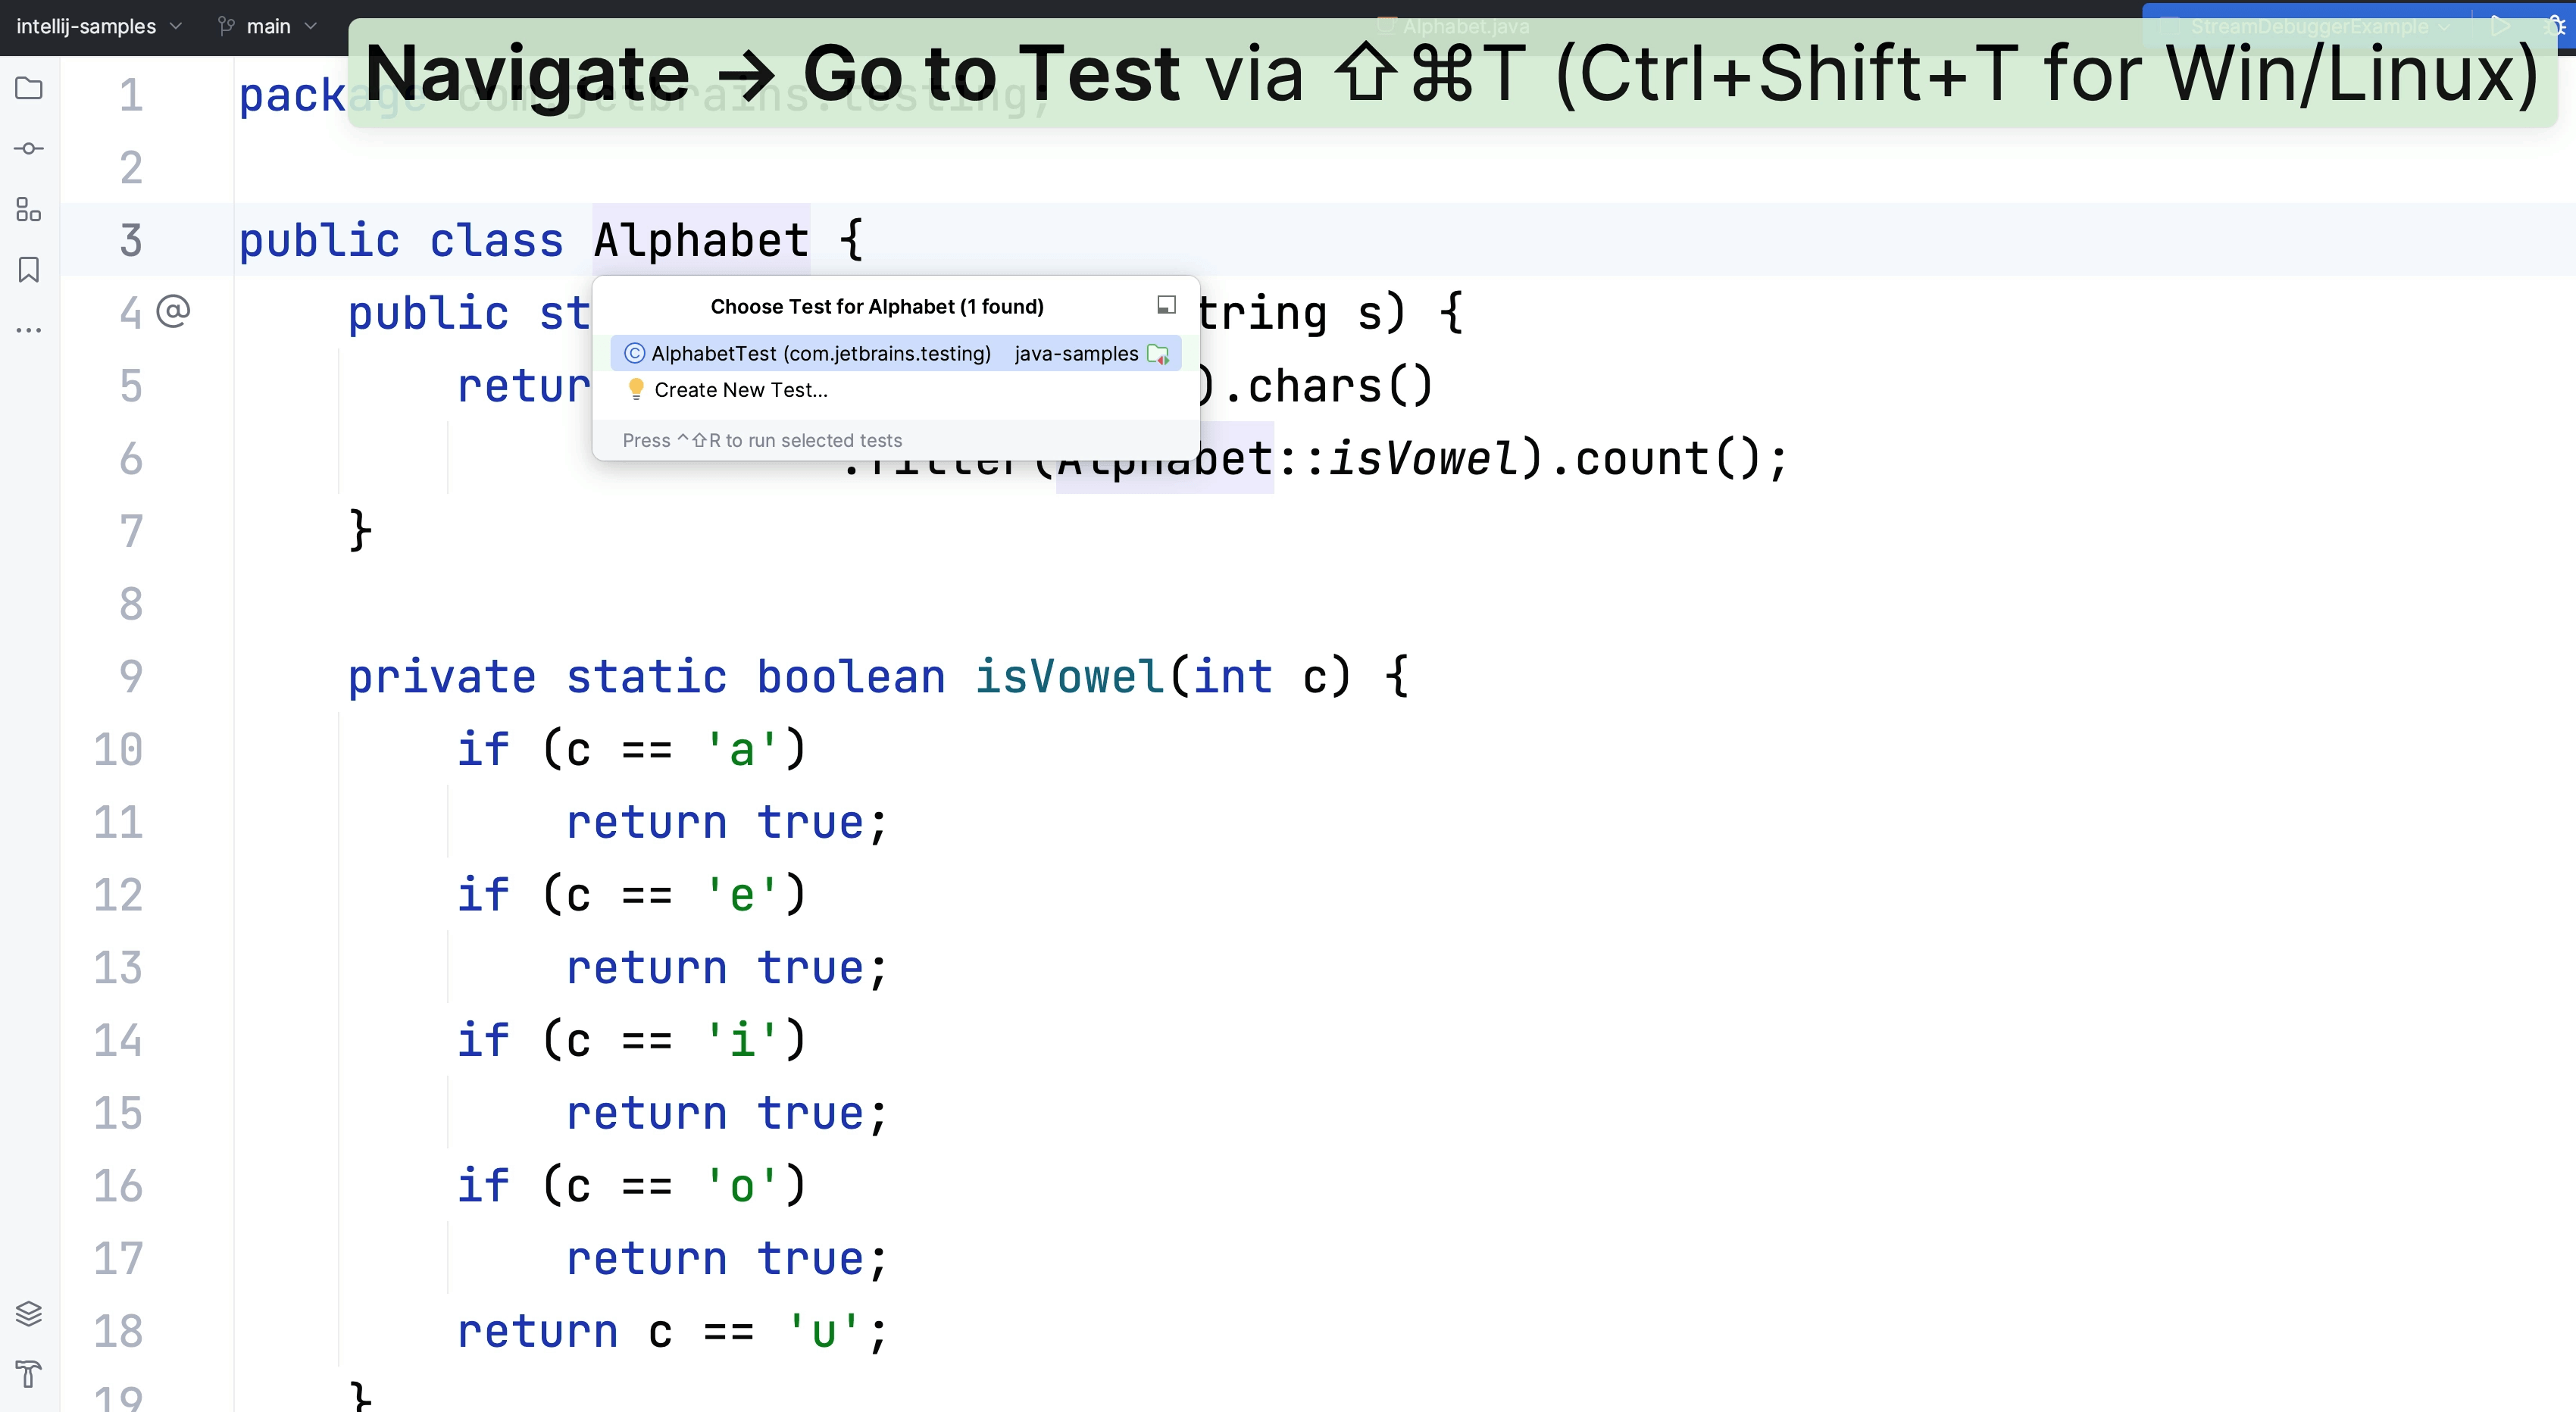
Task: Click line number 10 in the gutter
Action: pos(118,750)
